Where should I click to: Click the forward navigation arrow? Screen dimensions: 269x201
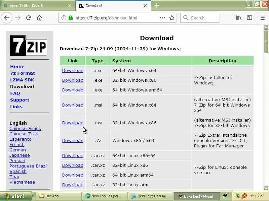pos(18,18)
